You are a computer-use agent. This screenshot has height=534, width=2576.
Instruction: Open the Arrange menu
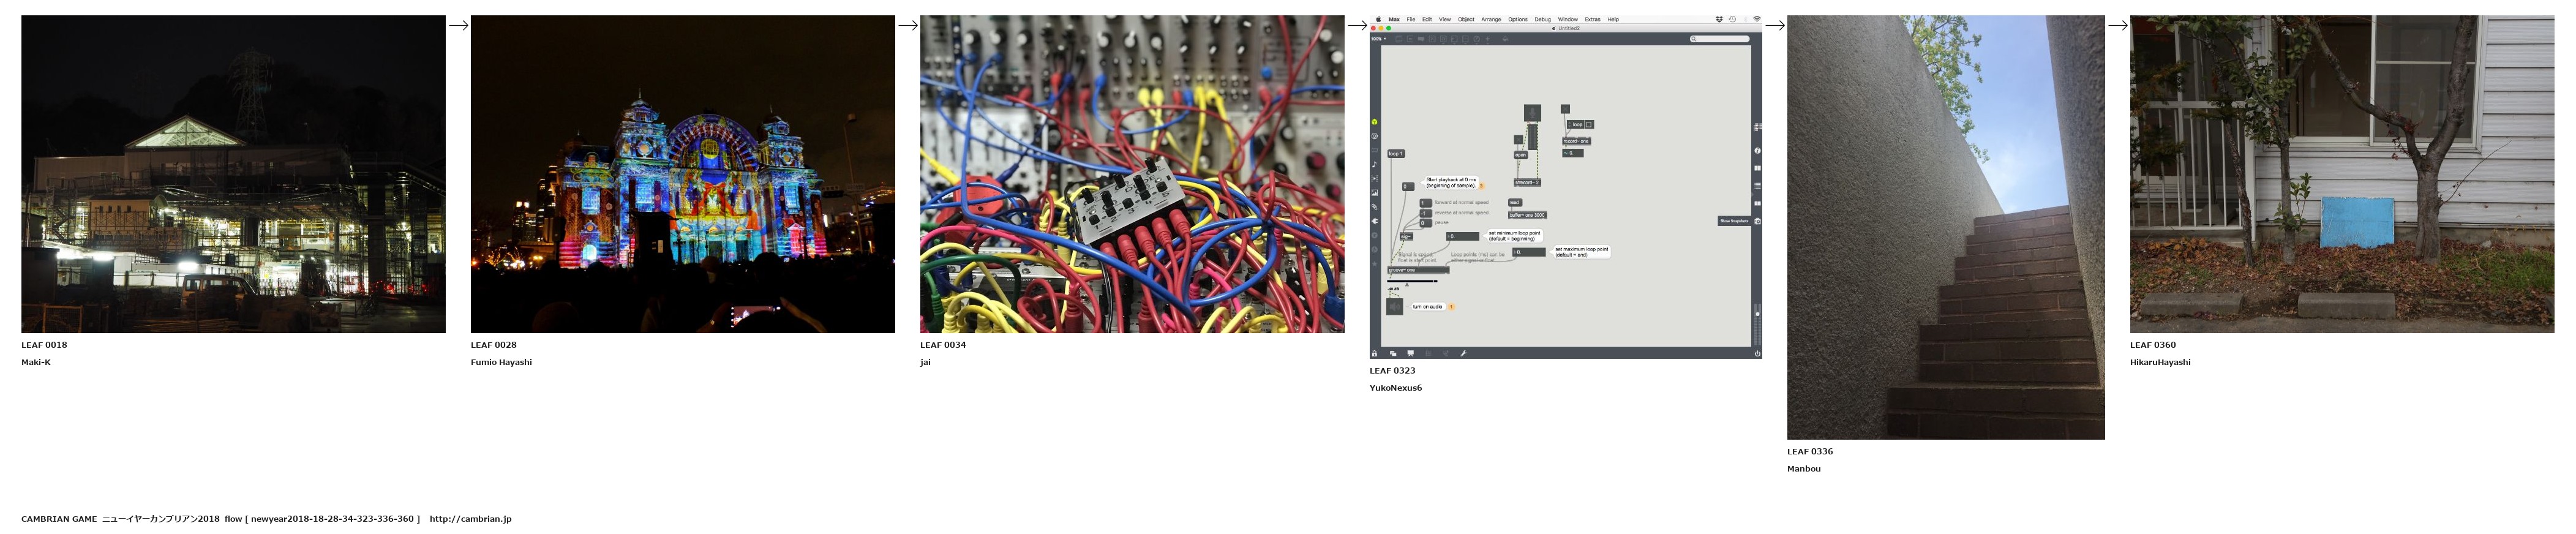(1490, 19)
